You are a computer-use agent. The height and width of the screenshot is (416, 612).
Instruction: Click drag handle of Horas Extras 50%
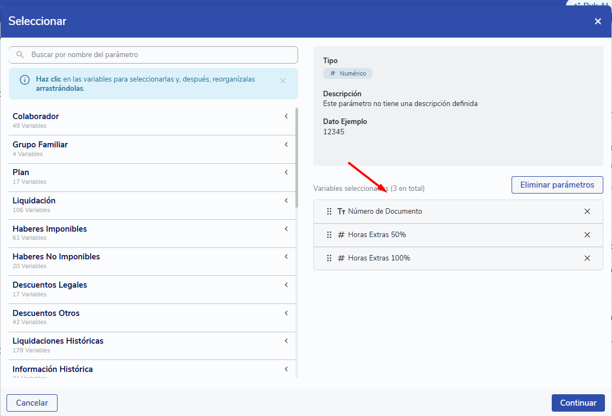(x=329, y=235)
